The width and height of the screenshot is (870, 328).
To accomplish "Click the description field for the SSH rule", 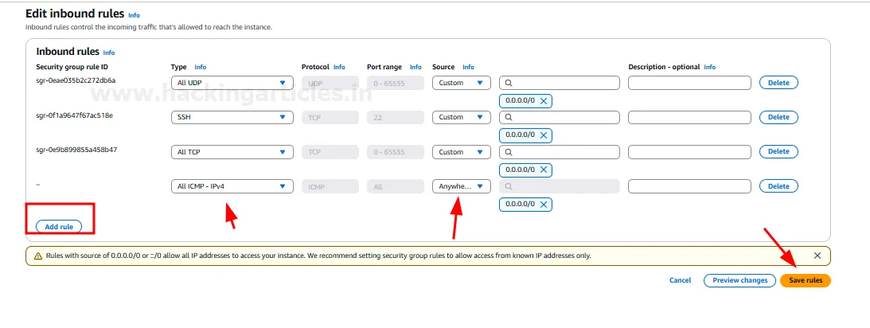I will [689, 117].
